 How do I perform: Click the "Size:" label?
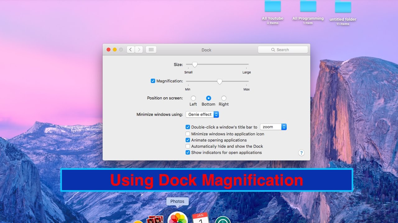[x=178, y=64]
